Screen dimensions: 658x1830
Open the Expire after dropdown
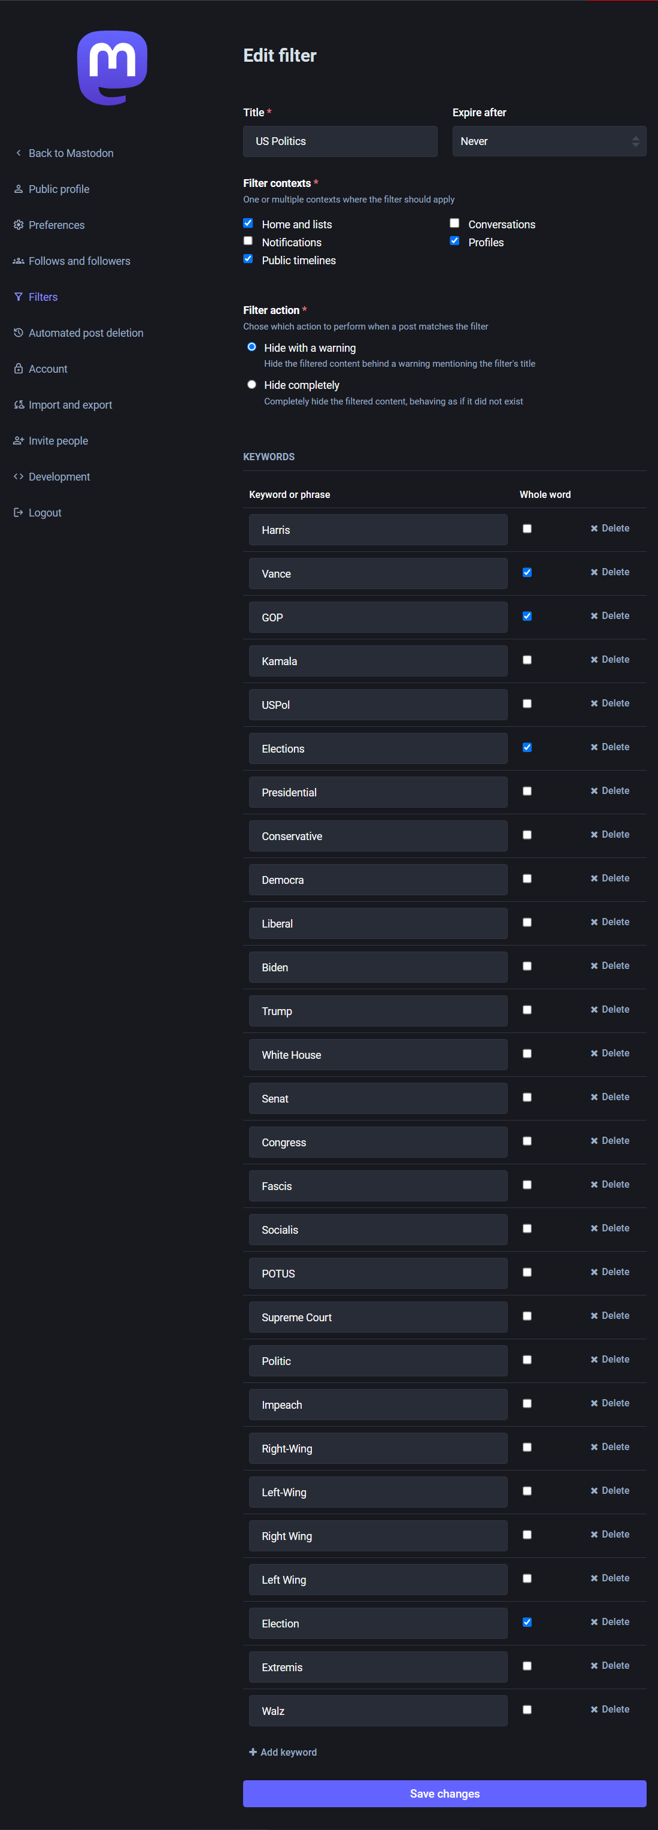click(548, 141)
